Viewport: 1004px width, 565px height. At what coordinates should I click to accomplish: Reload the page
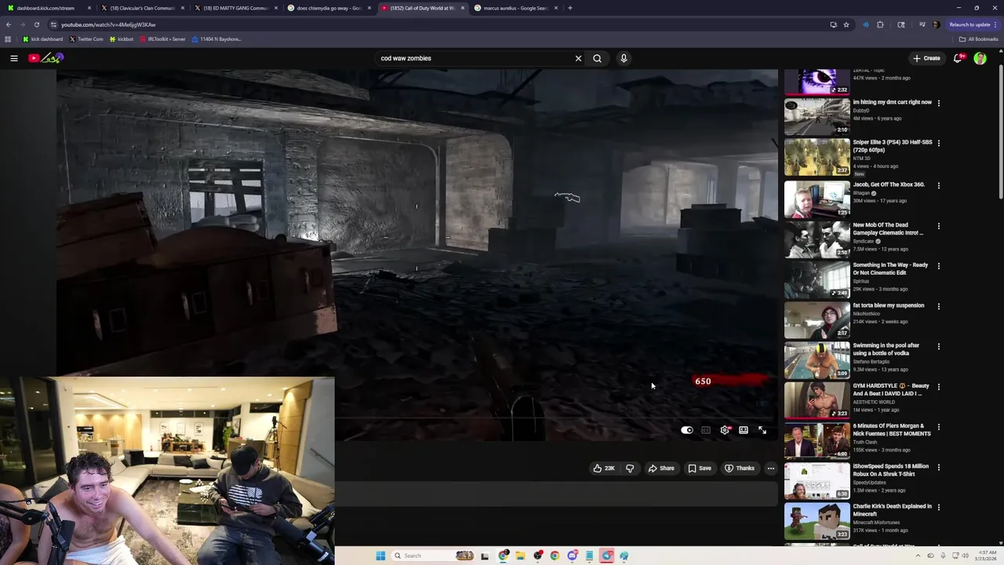pyautogui.click(x=36, y=24)
